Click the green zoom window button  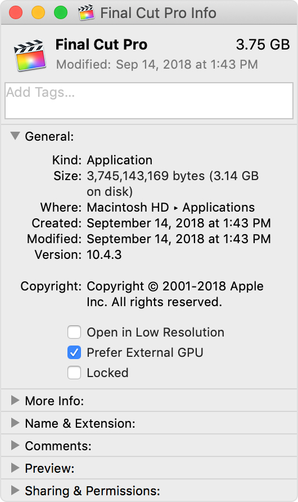point(60,13)
